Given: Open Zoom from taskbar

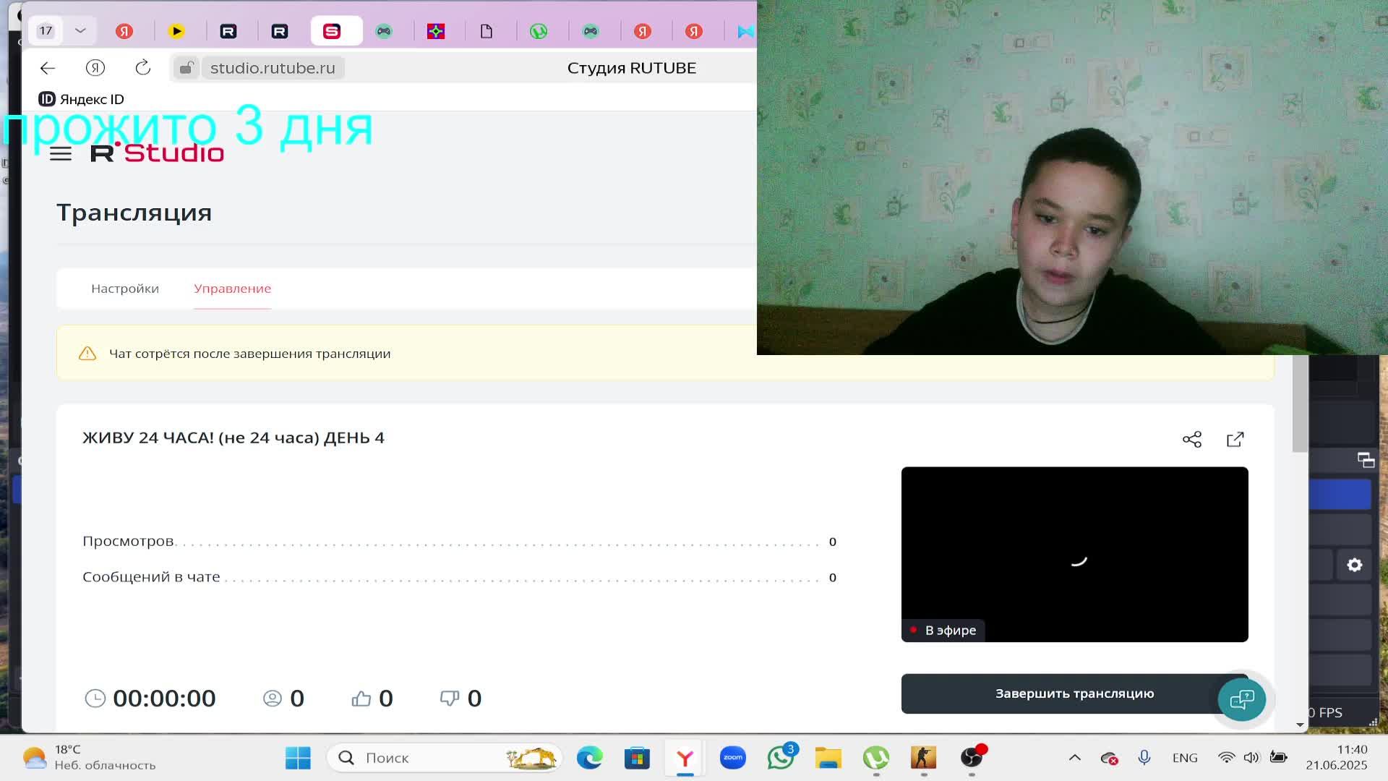Looking at the screenshot, I should tap(733, 758).
